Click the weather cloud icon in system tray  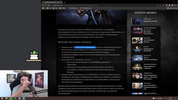pos(154,98)
